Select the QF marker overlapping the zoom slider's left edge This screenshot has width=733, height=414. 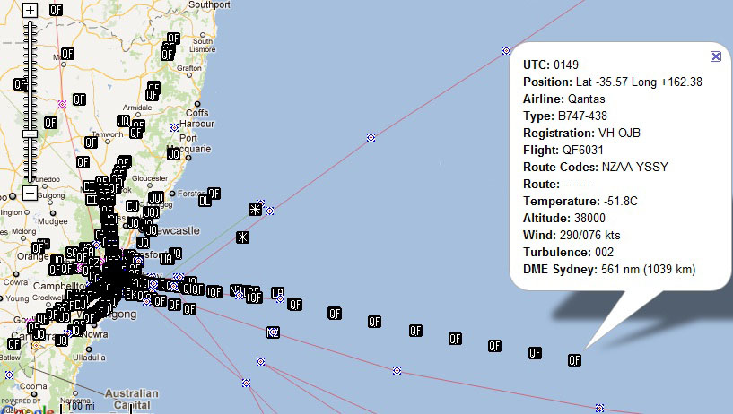20,84
